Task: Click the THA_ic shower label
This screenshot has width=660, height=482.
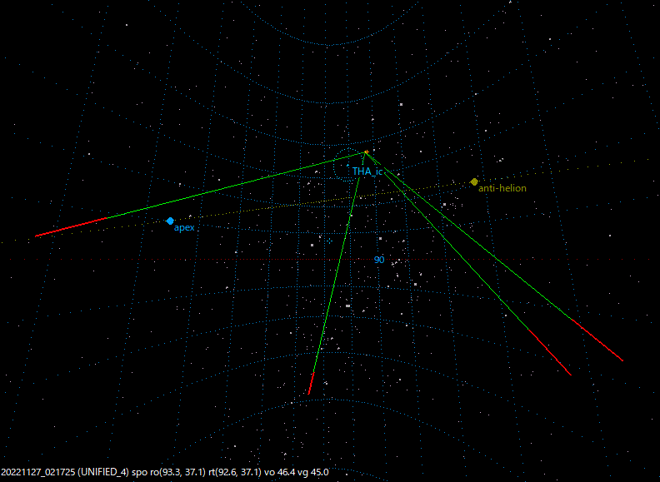Action: pos(367,171)
